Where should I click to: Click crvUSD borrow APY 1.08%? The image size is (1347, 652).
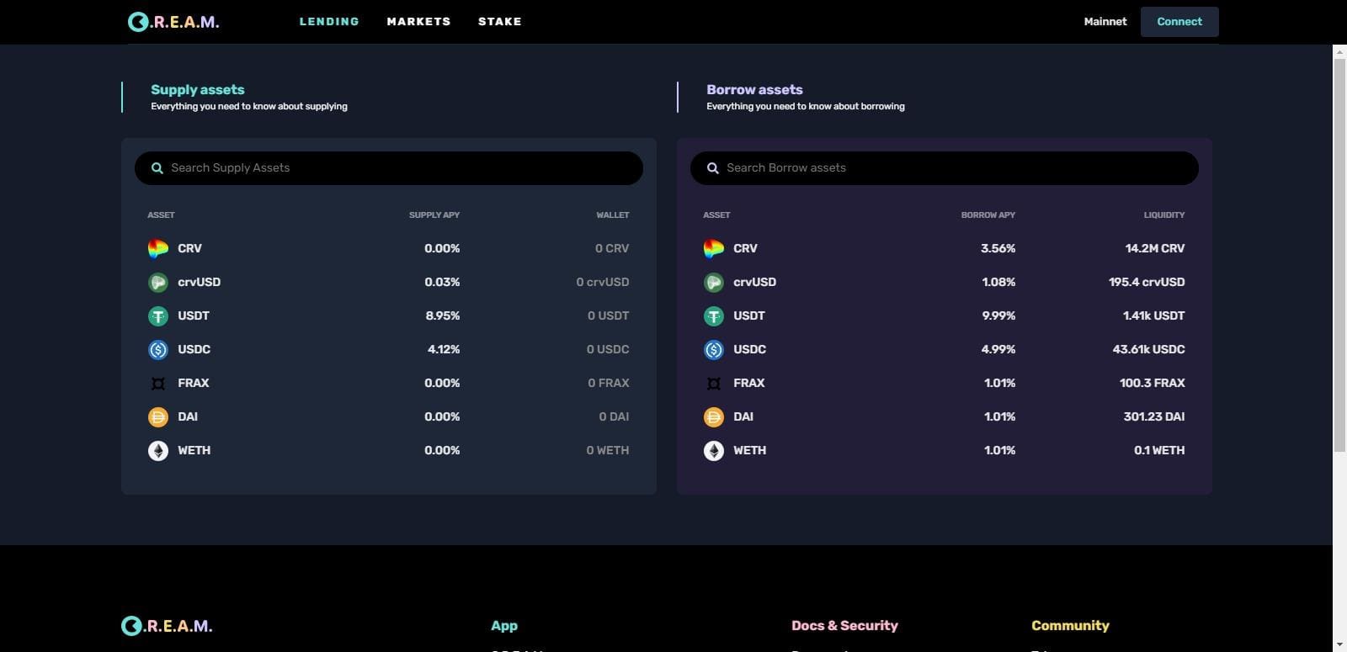[999, 283]
